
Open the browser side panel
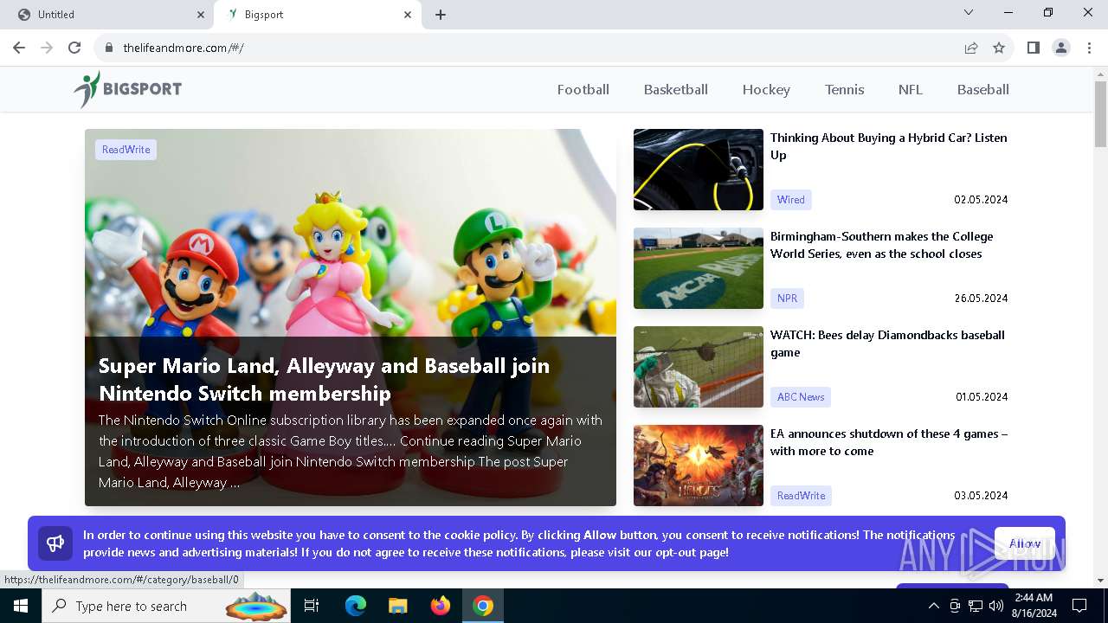tap(1034, 48)
